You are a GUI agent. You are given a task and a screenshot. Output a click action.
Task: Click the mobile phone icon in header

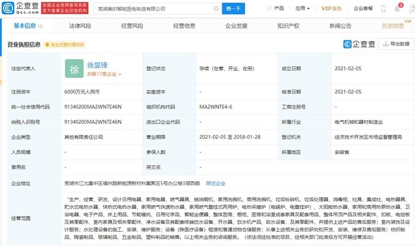[x=383, y=8]
